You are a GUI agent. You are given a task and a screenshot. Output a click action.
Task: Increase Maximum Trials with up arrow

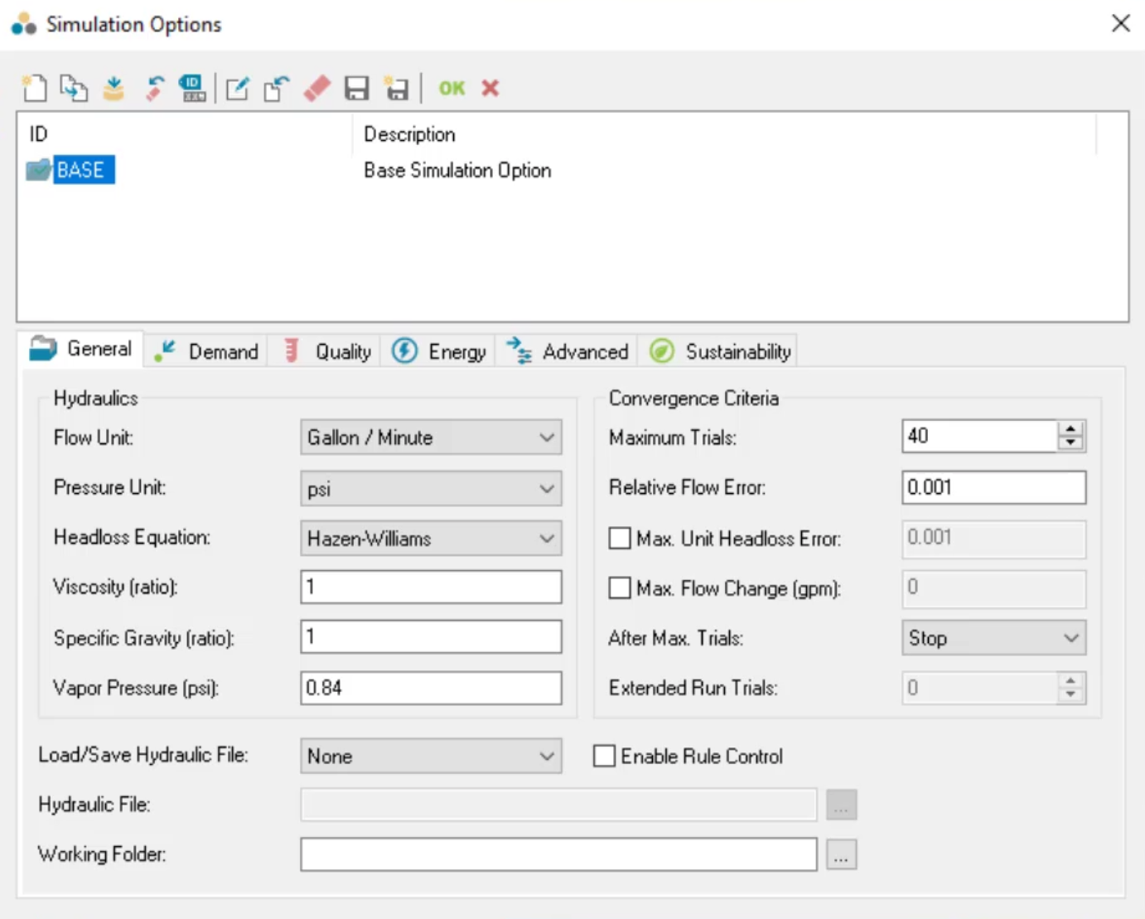pyautogui.click(x=1070, y=428)
